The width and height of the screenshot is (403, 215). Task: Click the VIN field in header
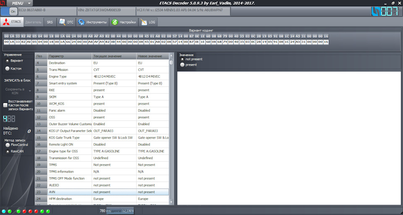(x=106, y=11)
